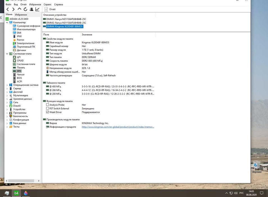Viewport: 268px width, 197px height.
Task: Select the IPMI item icon
Action: point(14,36)
